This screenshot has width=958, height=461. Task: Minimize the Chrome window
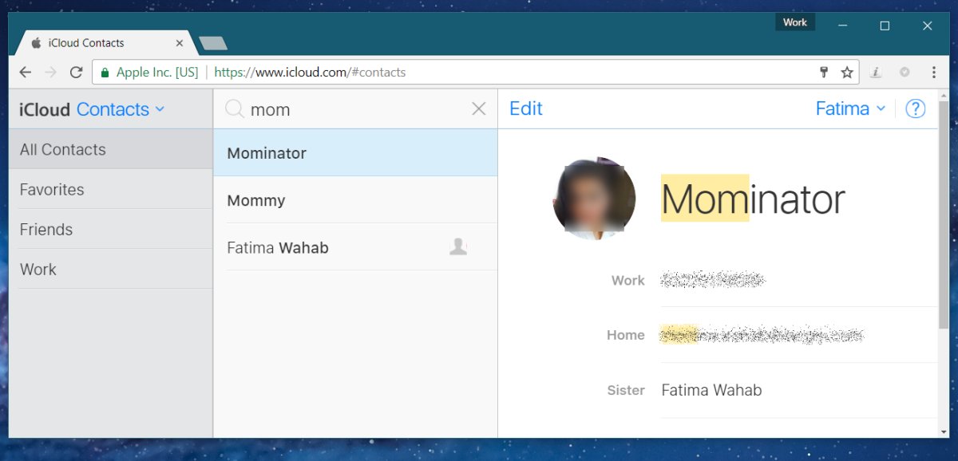tap(843, 26)
